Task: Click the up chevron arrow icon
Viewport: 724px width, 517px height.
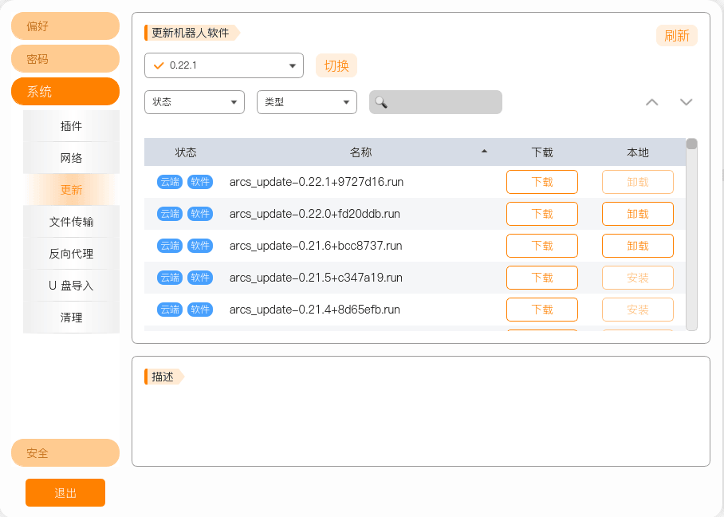Action: tap(651, 102)
